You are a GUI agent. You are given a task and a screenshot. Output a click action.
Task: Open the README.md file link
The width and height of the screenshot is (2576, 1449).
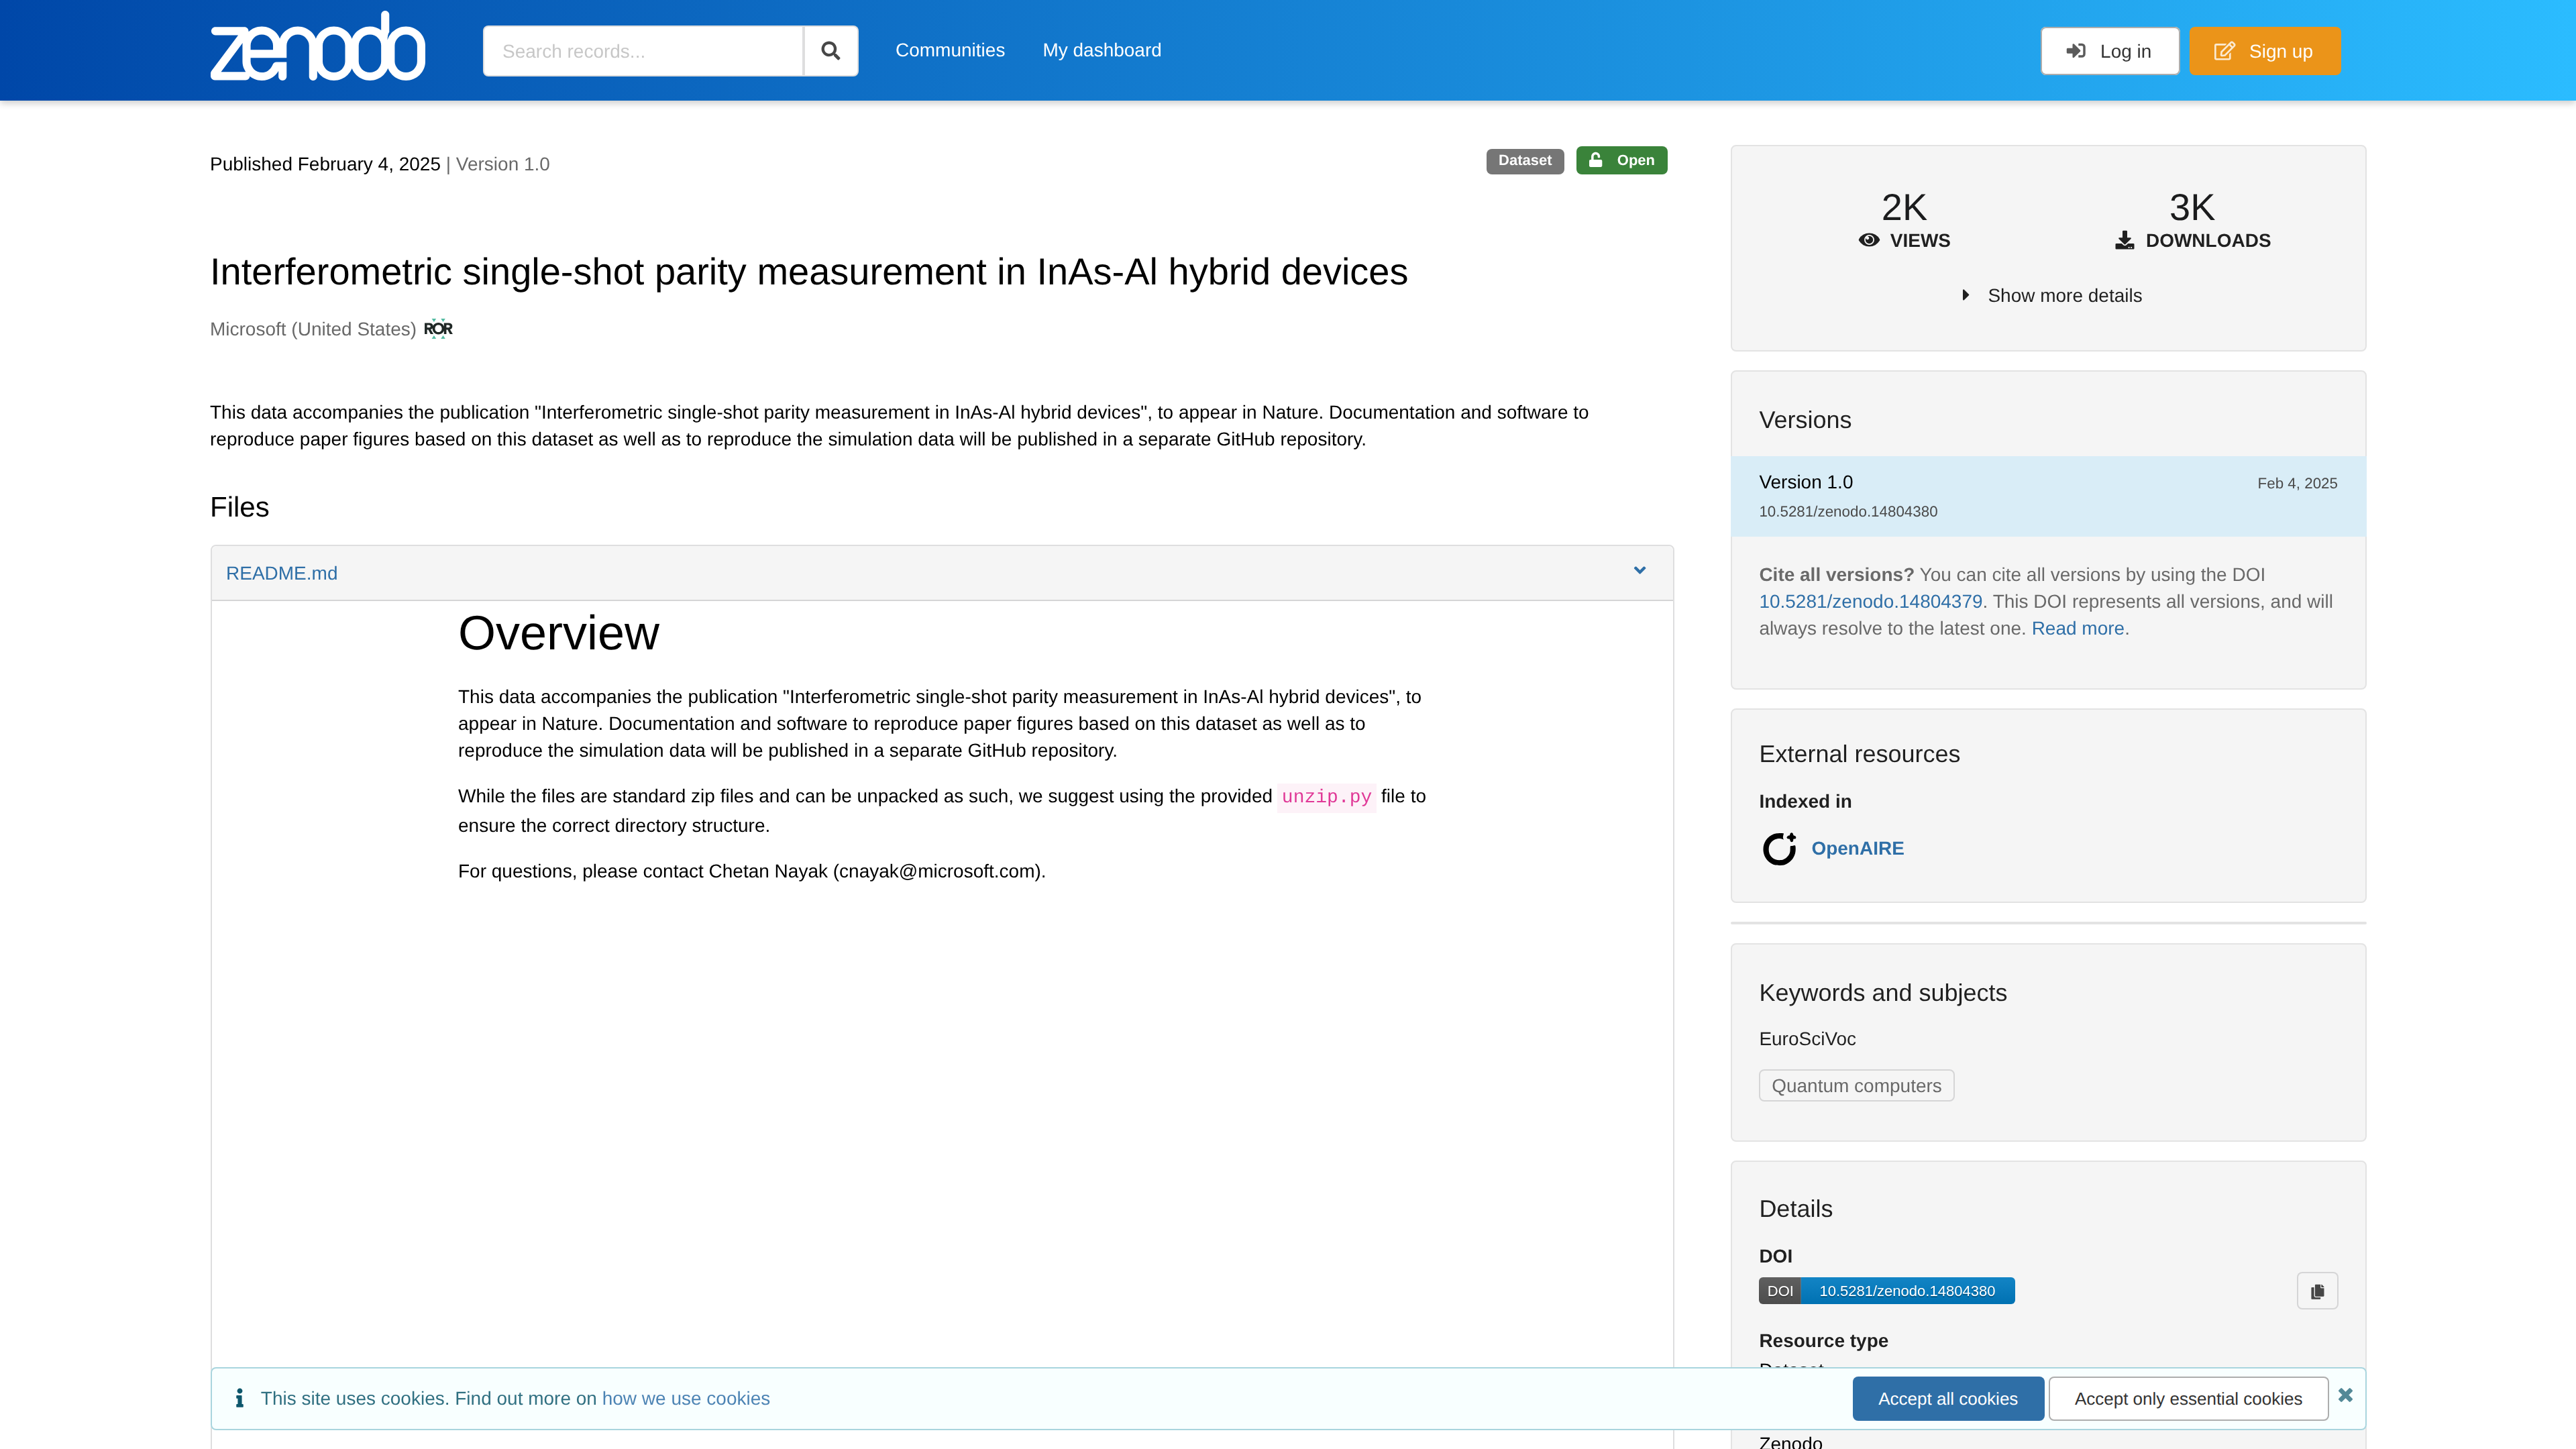tap(282, 573)
